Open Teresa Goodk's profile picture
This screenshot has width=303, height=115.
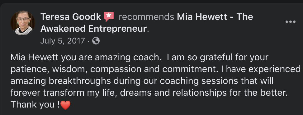(x=23, y=23)
